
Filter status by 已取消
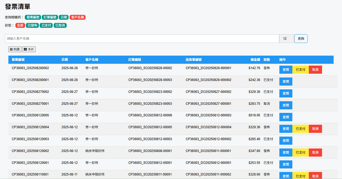(x=60, y=25)
